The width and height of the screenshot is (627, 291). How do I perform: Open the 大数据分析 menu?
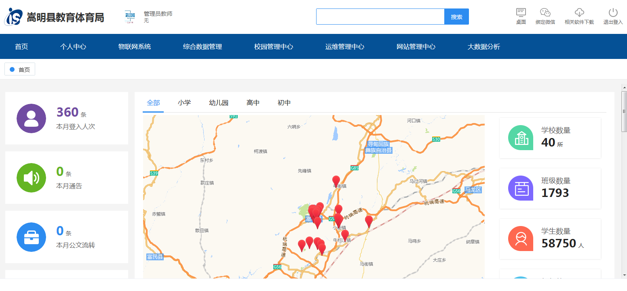coord(483,46)
